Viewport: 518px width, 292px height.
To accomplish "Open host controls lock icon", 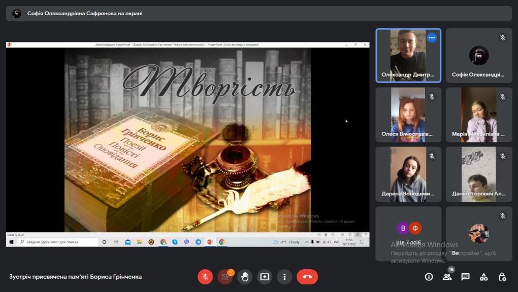I will coord(502,277).
